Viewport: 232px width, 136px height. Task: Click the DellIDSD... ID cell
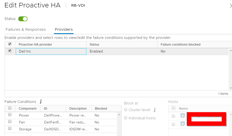tap(53, 129)
